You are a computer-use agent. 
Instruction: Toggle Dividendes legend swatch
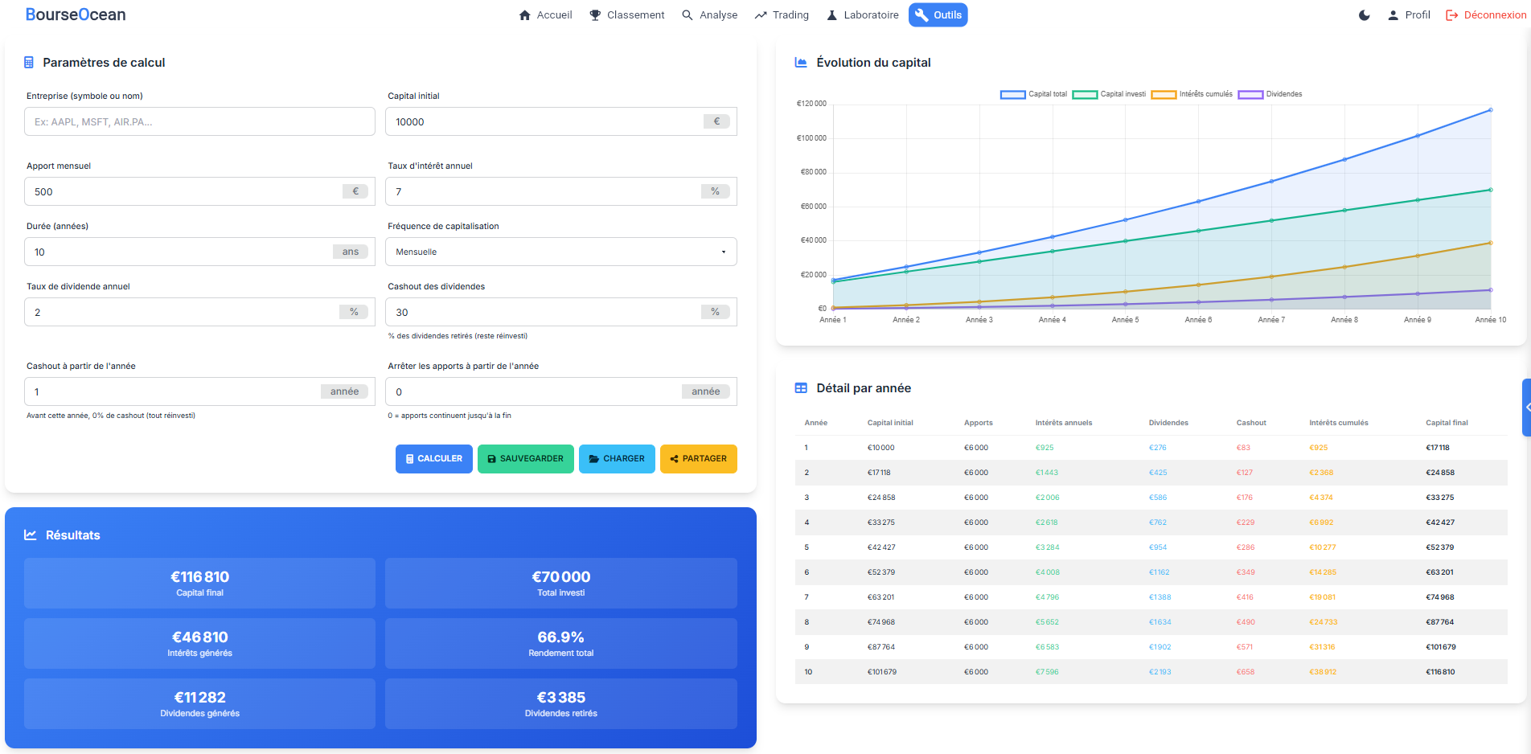click(1250, 95)
